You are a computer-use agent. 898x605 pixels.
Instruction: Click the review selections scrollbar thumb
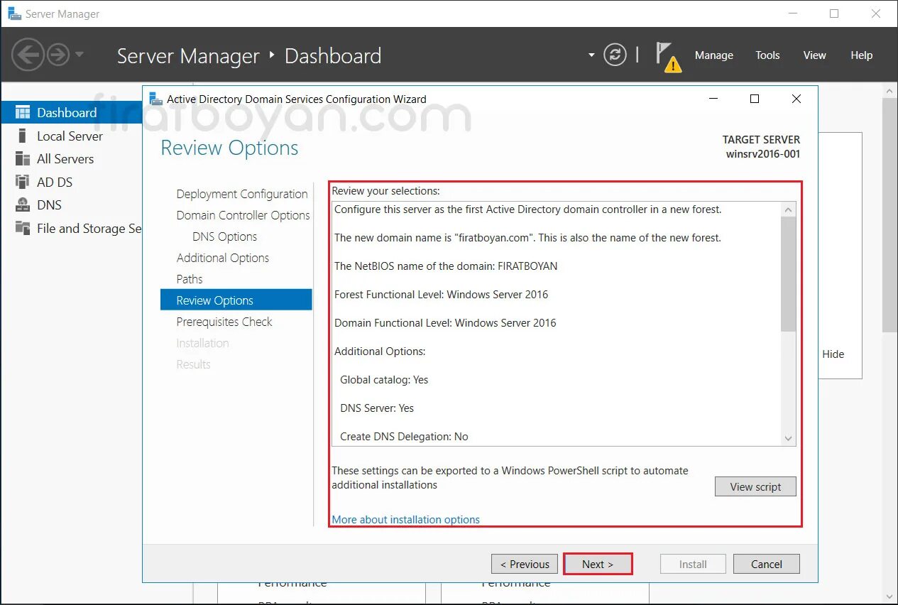(788, 274)
